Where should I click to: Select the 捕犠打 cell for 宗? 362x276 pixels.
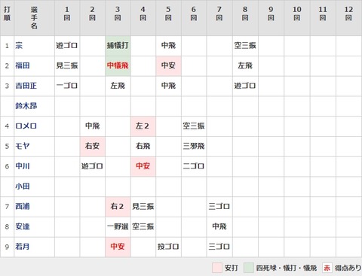118,46
